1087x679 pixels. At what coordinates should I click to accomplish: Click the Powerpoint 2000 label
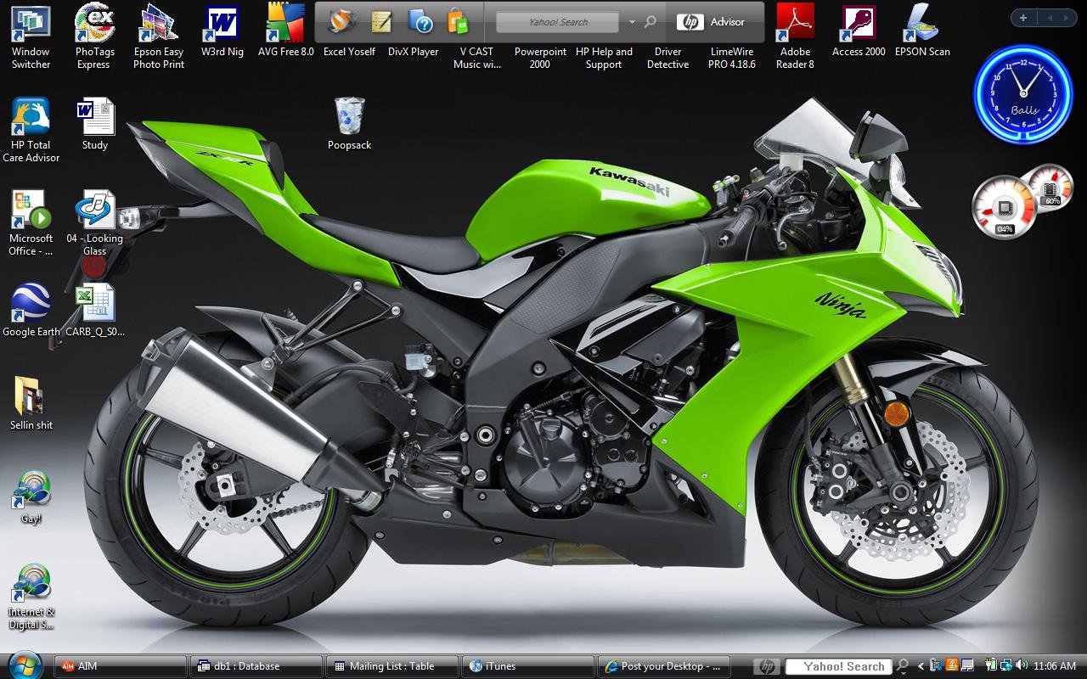tap(540, 58)
